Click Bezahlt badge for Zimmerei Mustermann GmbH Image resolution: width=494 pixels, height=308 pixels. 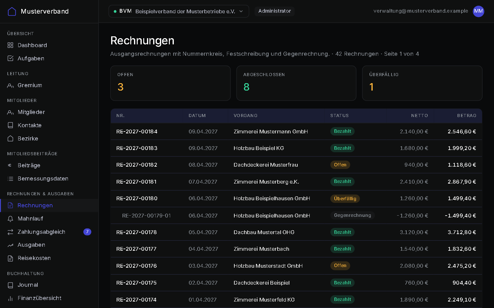pyautogui.click(x=342, y=131)
